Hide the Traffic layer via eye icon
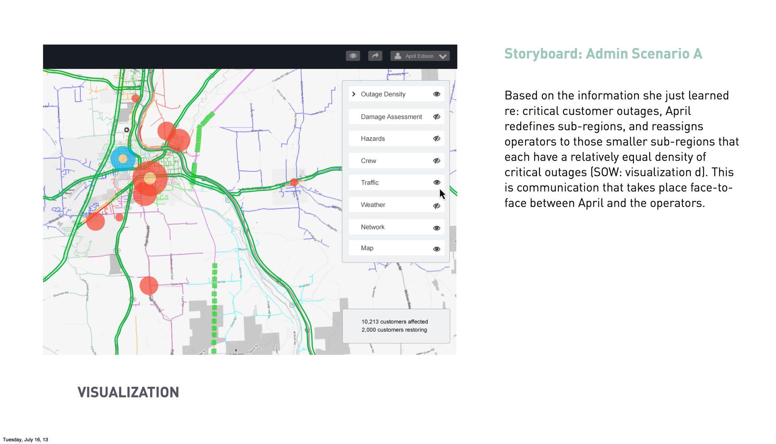This screenshot has width=776, height=444. (x=436, y=183)
